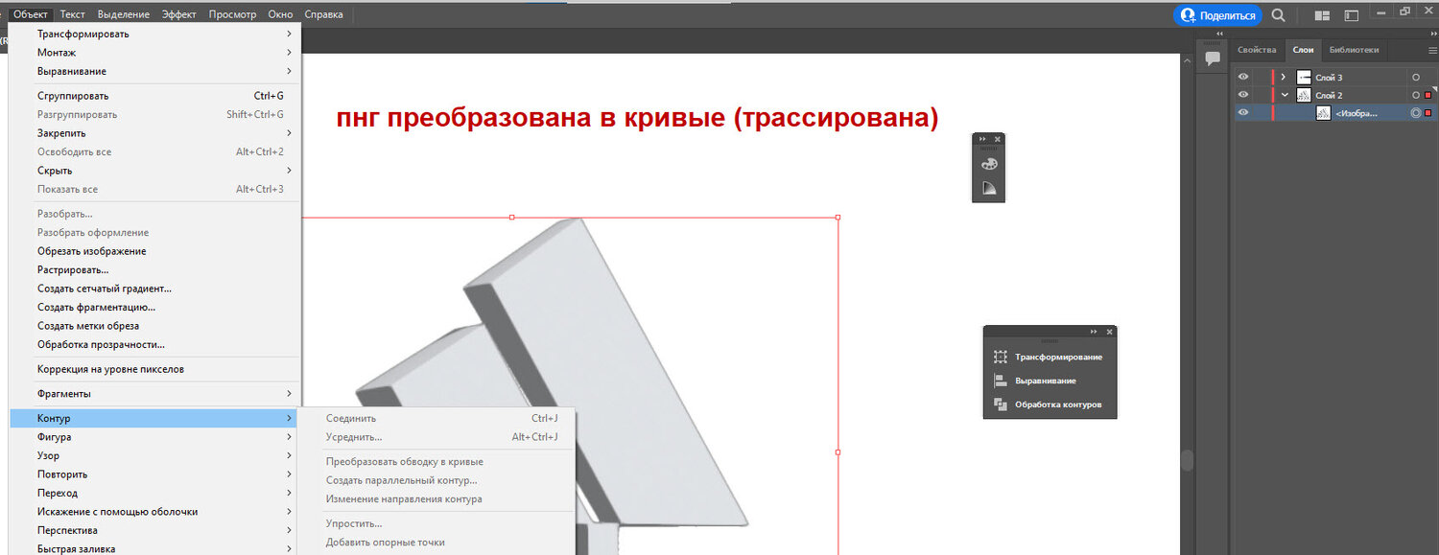The height and width of the screenshot is (555, 1439).
Task: Open the Выравнивание submenu in the Объект menu
Action: pos(154,71)
